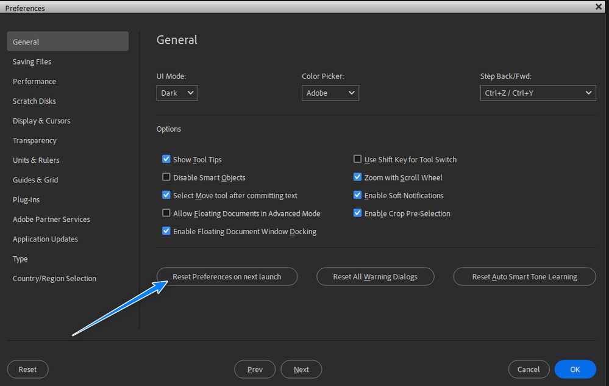Go to Next preferences page
Screen dimensions: 609x386
click(301, 370)
